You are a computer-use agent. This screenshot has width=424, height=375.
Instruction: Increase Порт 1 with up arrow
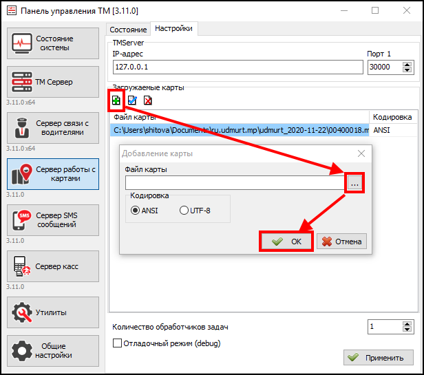[407, 65]
